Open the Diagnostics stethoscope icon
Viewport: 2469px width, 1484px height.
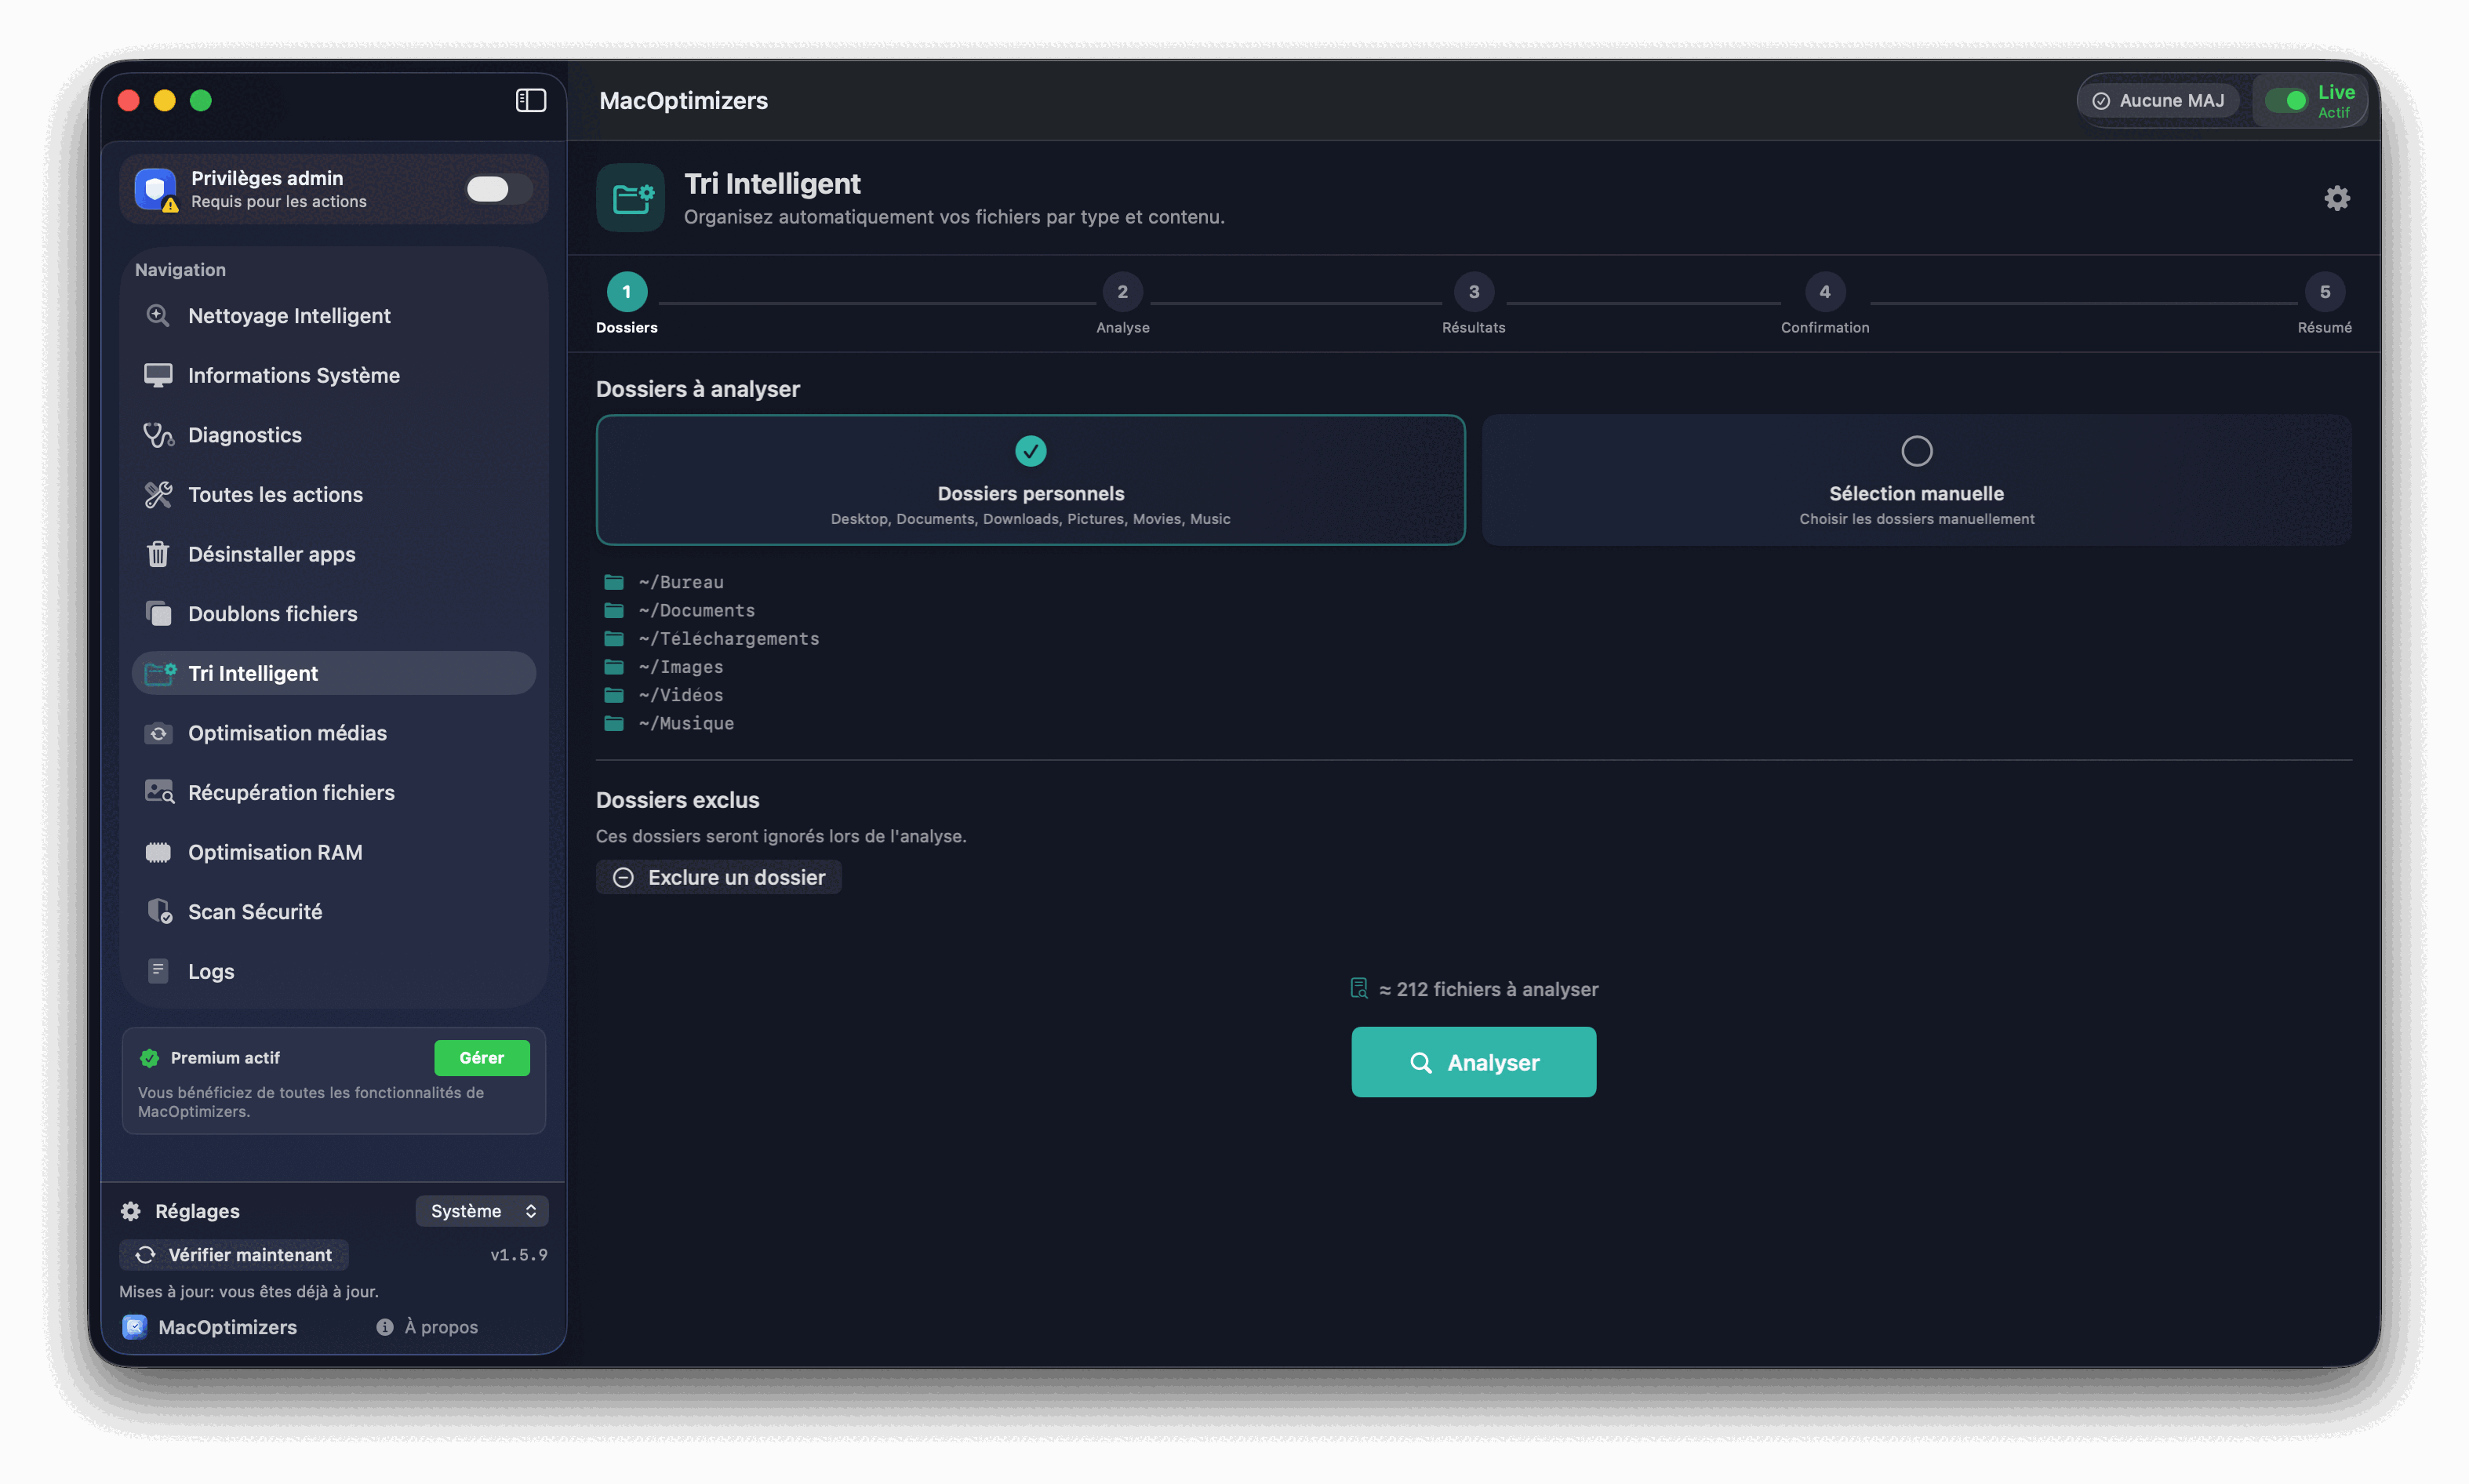158,434
